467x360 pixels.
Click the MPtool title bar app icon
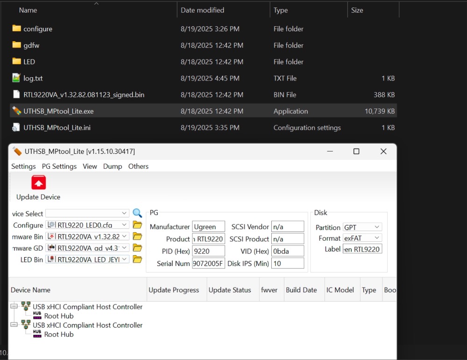tap(17, 151)
